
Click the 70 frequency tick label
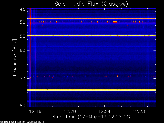pyautogui.click(x=23, y=79)
